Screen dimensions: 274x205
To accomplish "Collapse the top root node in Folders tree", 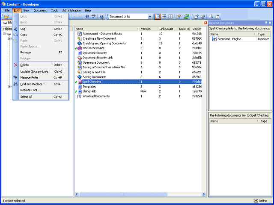I will 4,34.
